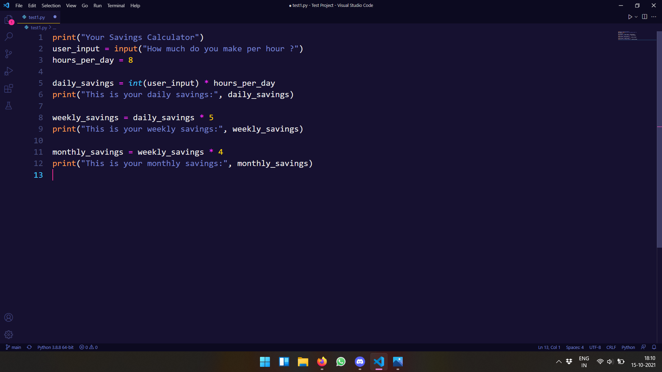Open the Source Control view
The image size is (662, 372).
click(9, 54)
